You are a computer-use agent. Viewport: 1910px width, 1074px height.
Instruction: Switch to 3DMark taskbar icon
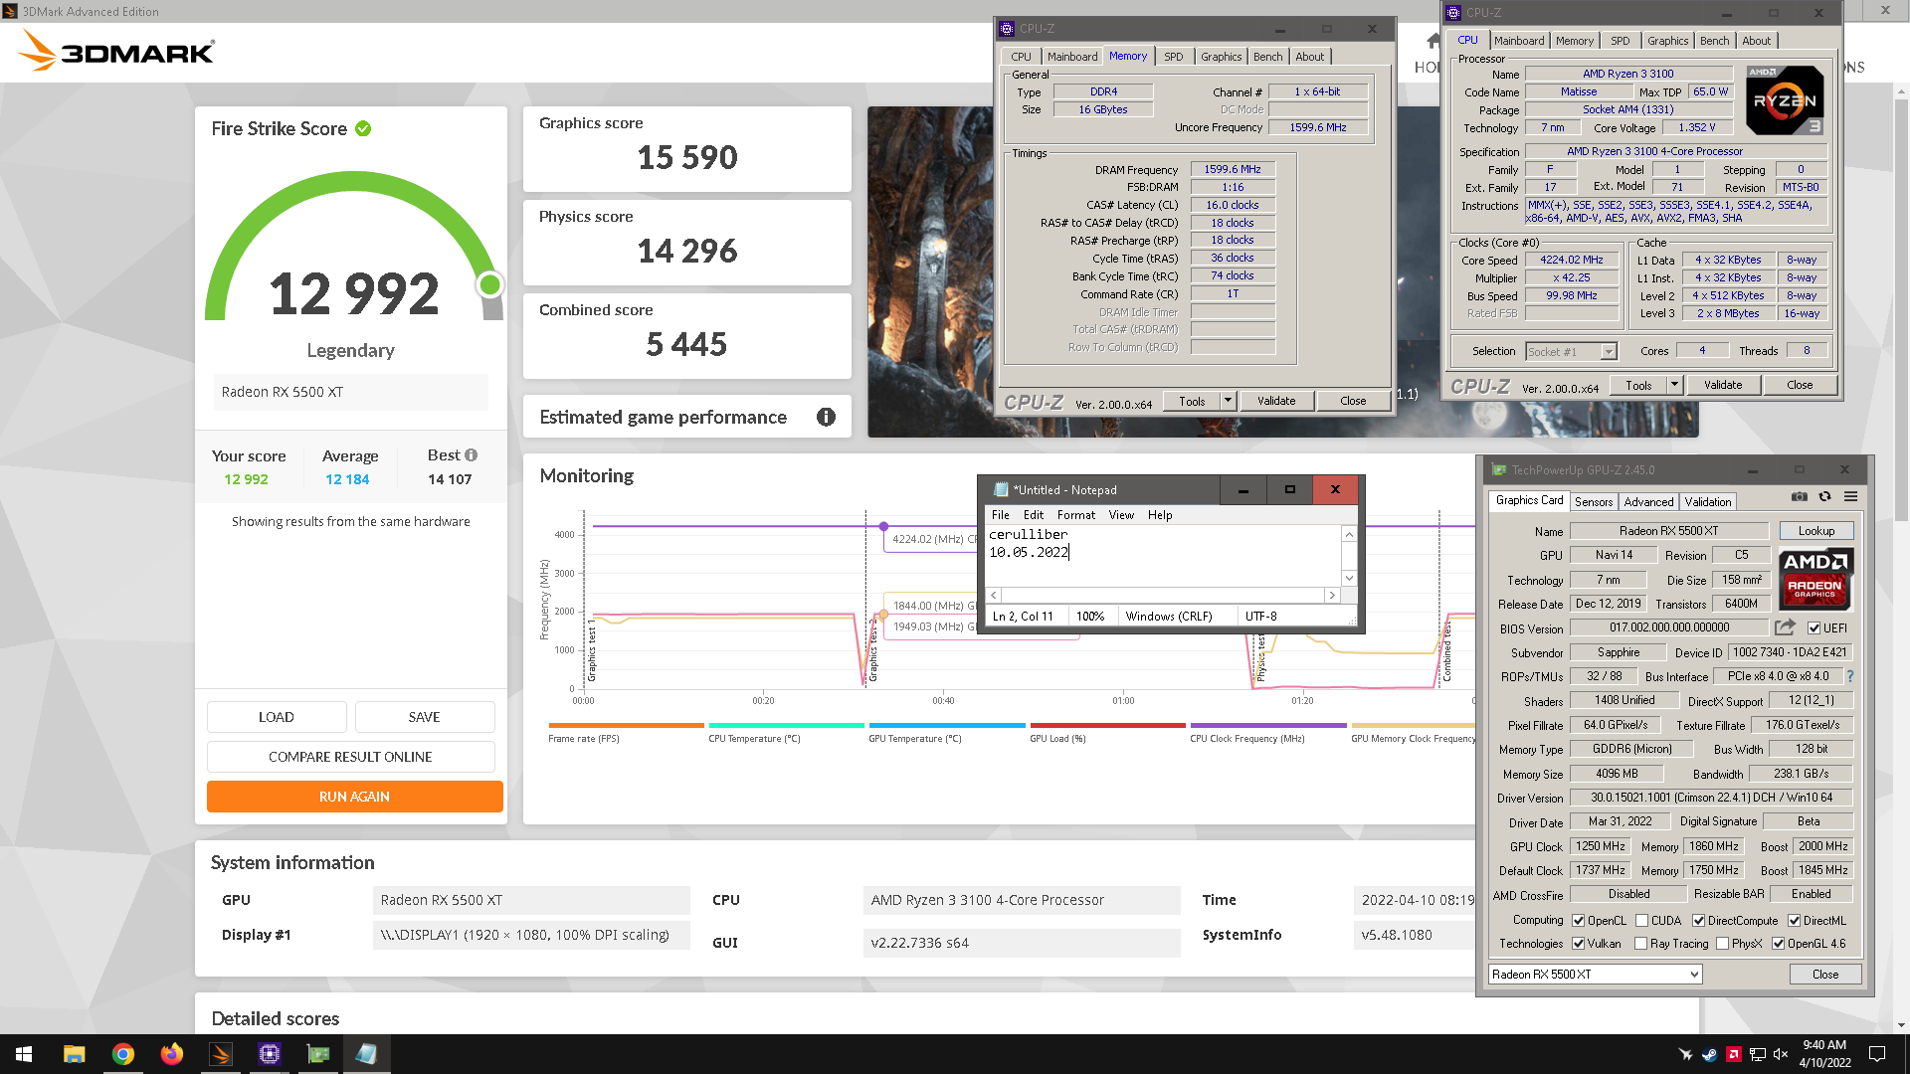click(x=221, y=1054)
